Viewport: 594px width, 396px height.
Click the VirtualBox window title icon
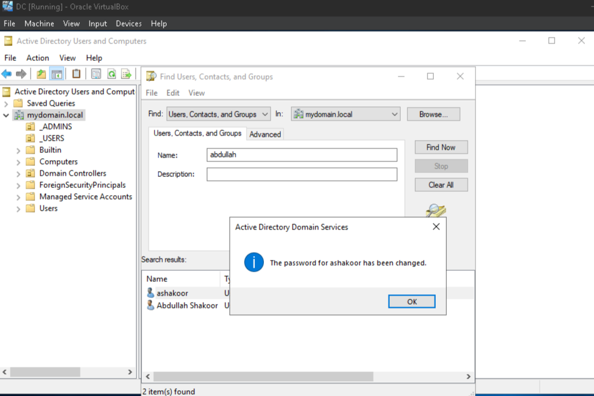coord(7,6)
